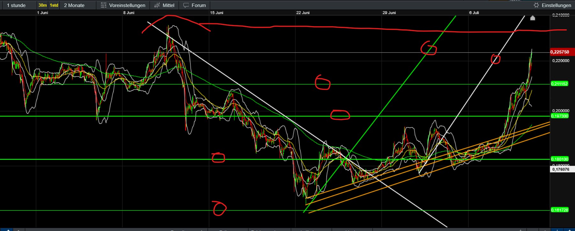The image size is (575, 231).
Task: Click the "6 Juli" date label
Action: (474, 13)
